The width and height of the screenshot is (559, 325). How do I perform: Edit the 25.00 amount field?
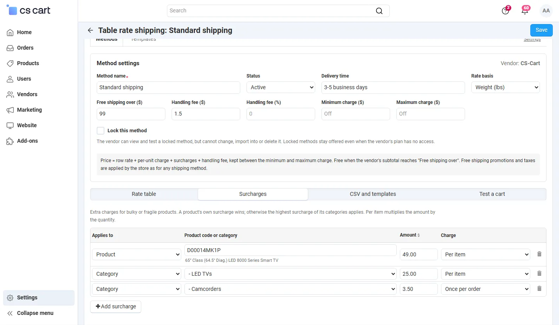click(419, 274)
